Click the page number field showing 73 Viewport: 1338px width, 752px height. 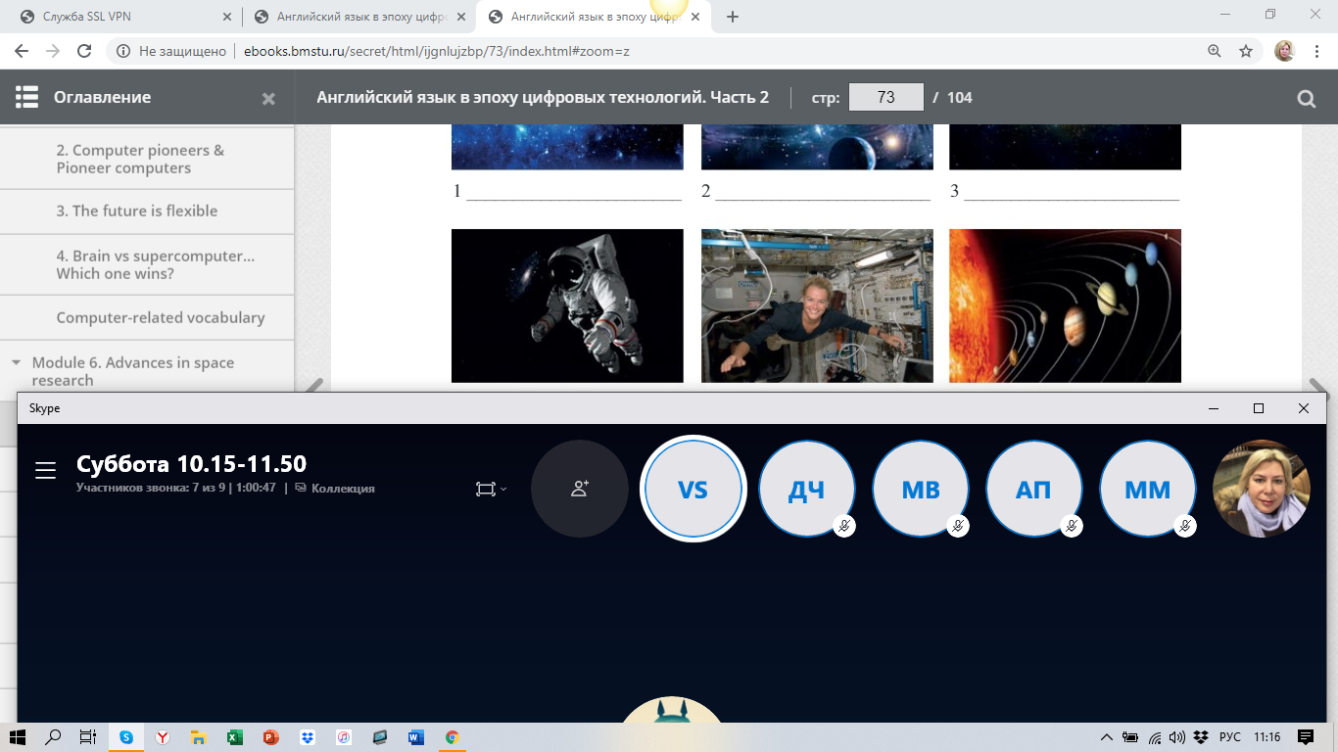885,98
